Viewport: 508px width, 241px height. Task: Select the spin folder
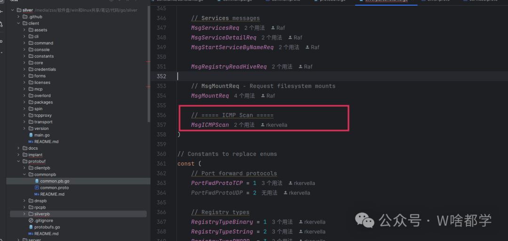point(38,109)
